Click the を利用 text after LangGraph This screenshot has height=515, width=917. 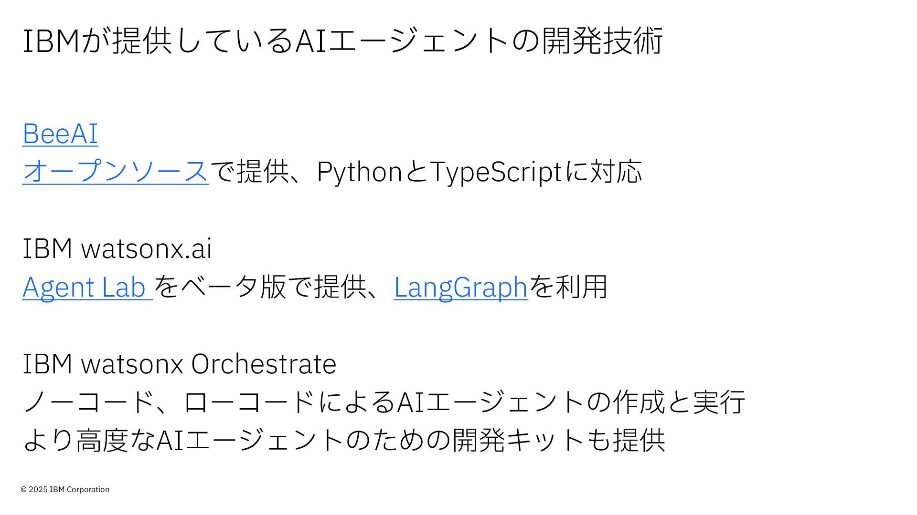point(568,287)
